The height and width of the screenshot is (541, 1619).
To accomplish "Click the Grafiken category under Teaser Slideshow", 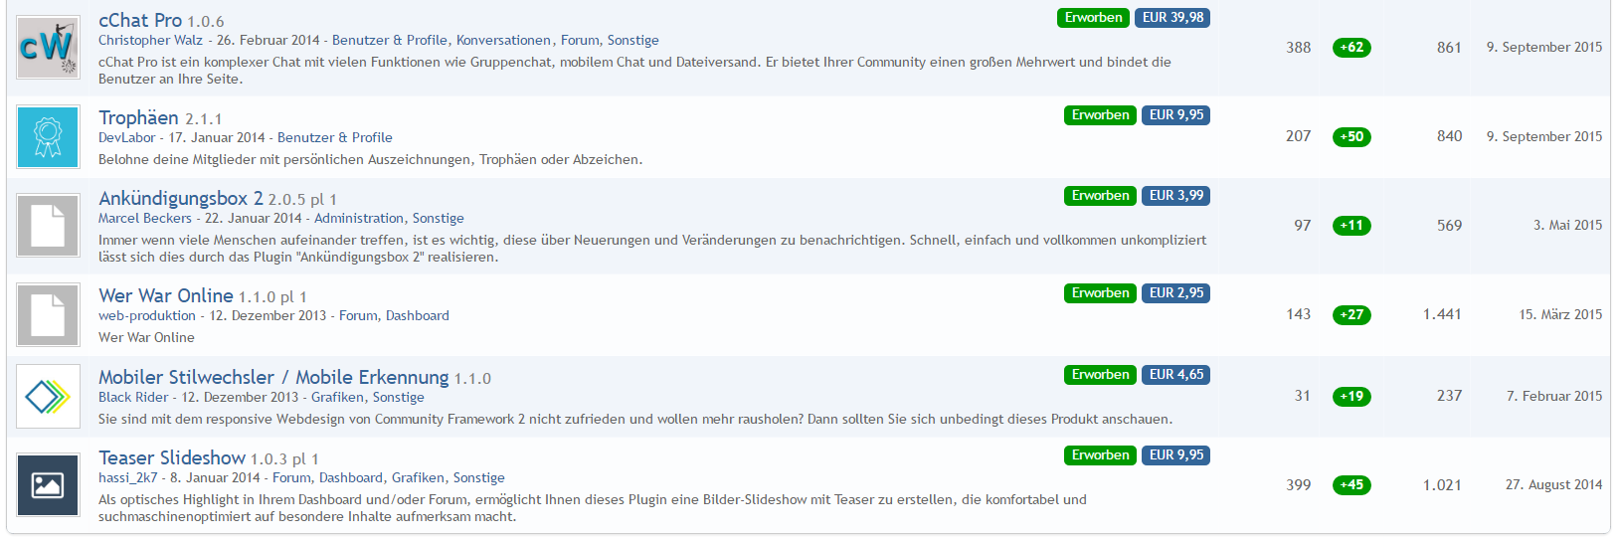I will 417,478.
